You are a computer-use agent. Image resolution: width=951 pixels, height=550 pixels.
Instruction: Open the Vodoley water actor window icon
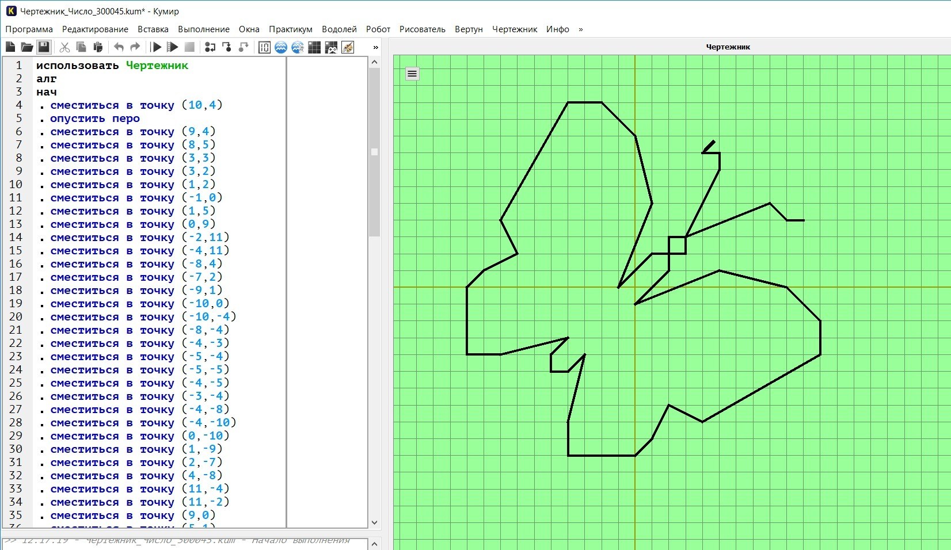point(281,47)
